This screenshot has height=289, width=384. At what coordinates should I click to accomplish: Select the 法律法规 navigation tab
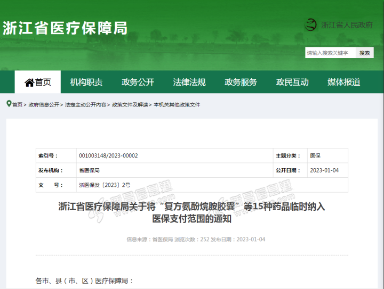(x=189, y=82)
